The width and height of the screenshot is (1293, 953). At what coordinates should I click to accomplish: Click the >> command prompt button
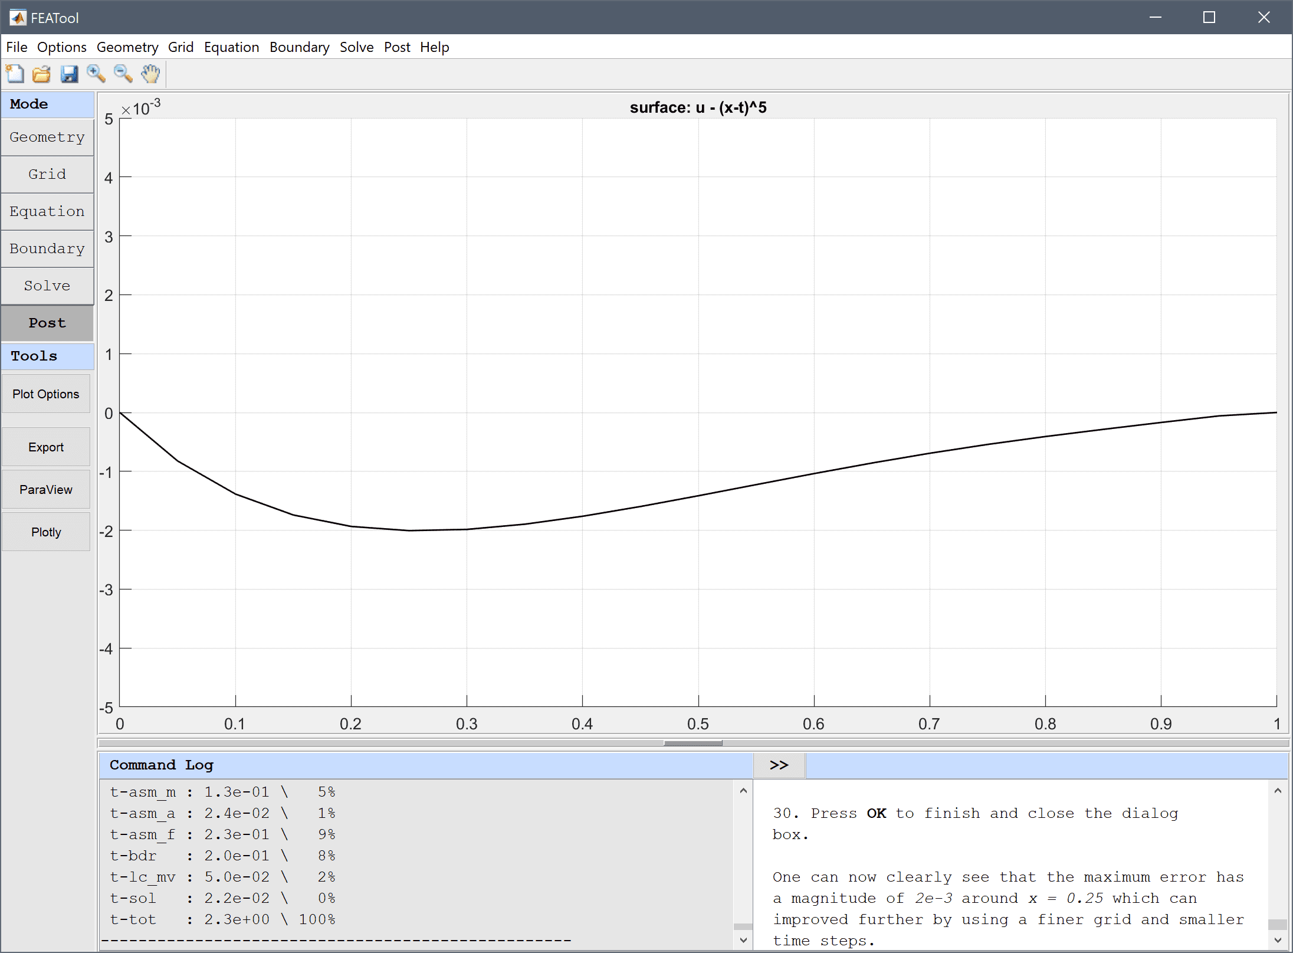[x=779, y=765]
